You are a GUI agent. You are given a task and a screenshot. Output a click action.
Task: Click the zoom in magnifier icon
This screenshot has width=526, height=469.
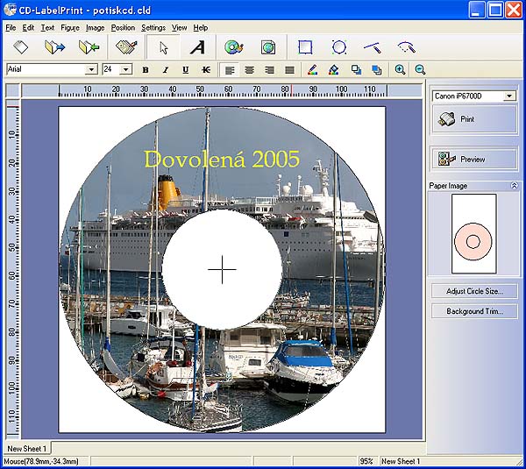pyautogui.click(x=401, y=69)
